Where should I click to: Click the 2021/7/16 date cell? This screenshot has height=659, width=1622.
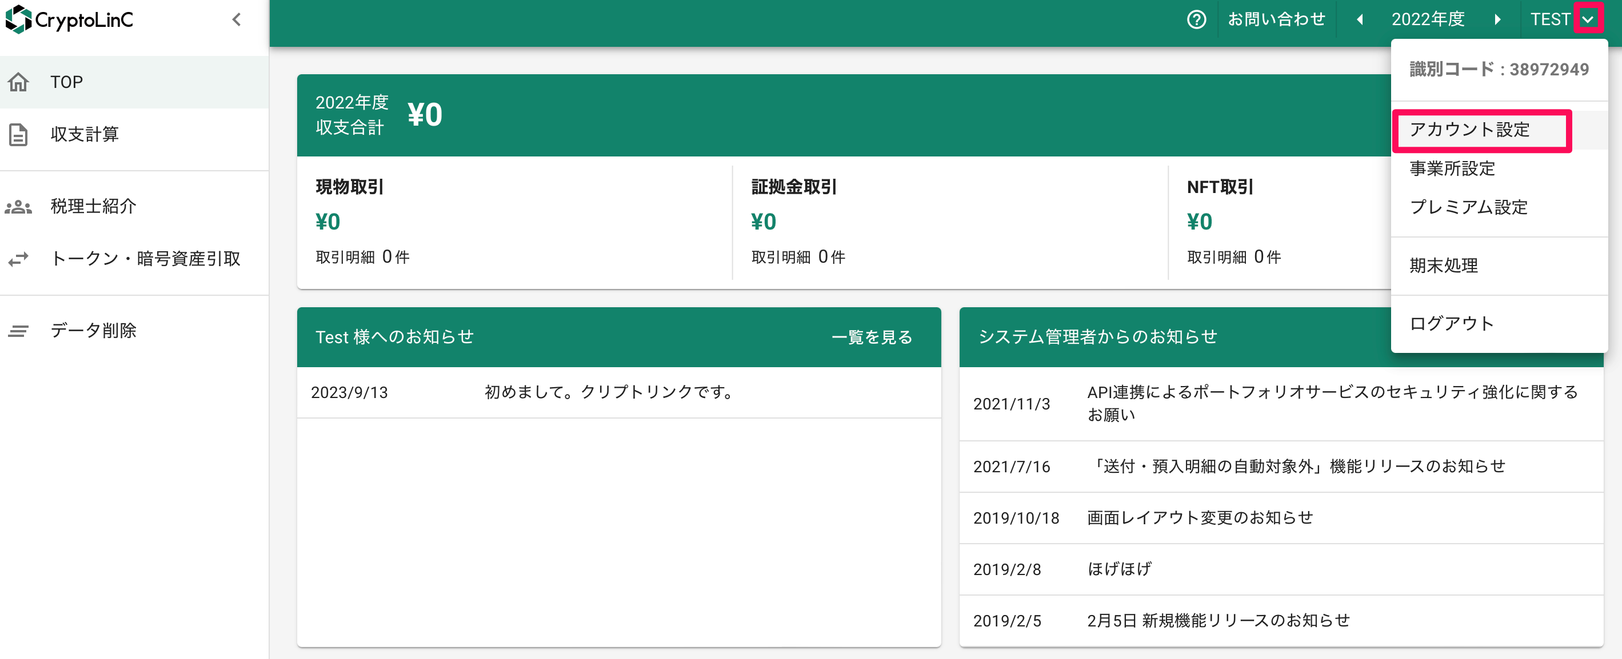point(1011,467)
